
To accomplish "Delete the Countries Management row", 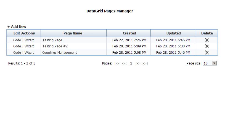I will (207, 53).
